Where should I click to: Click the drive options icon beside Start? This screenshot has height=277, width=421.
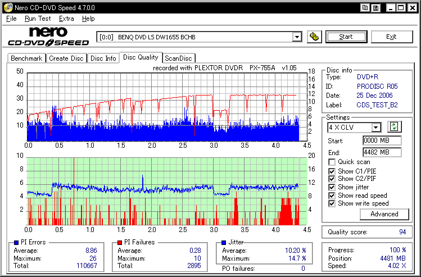pos(314,37)
